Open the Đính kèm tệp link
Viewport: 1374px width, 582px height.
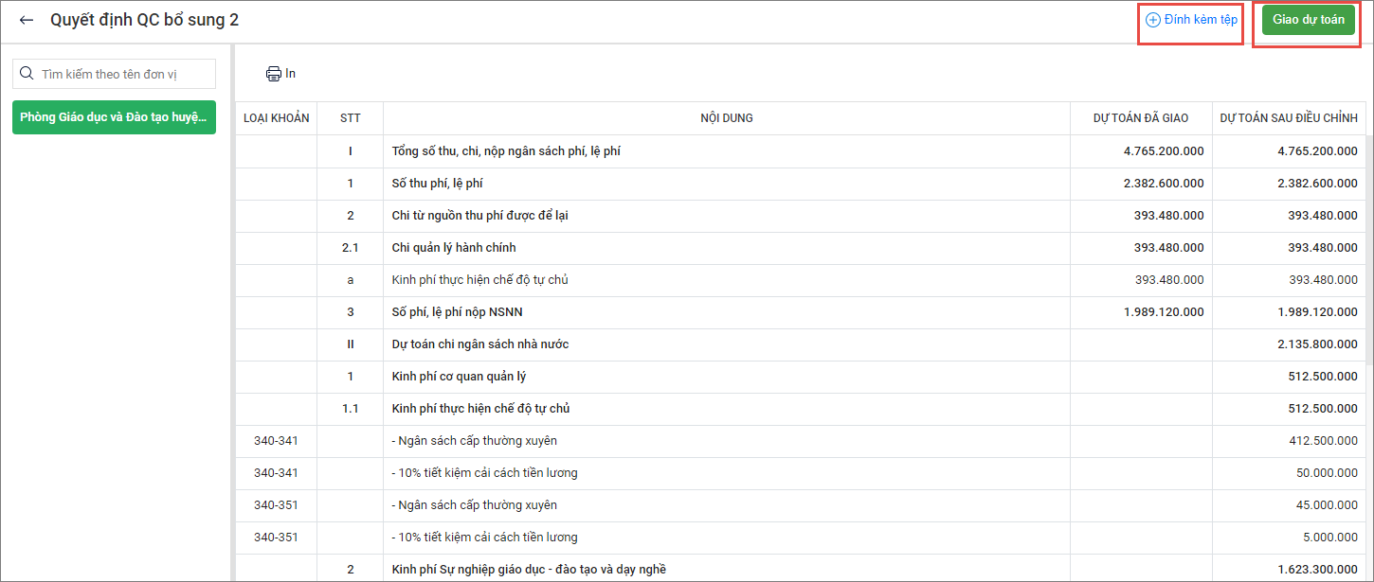point(1200,20)
